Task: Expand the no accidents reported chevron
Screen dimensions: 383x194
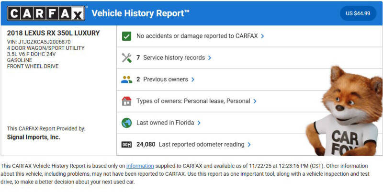Action: click(263, 36)
